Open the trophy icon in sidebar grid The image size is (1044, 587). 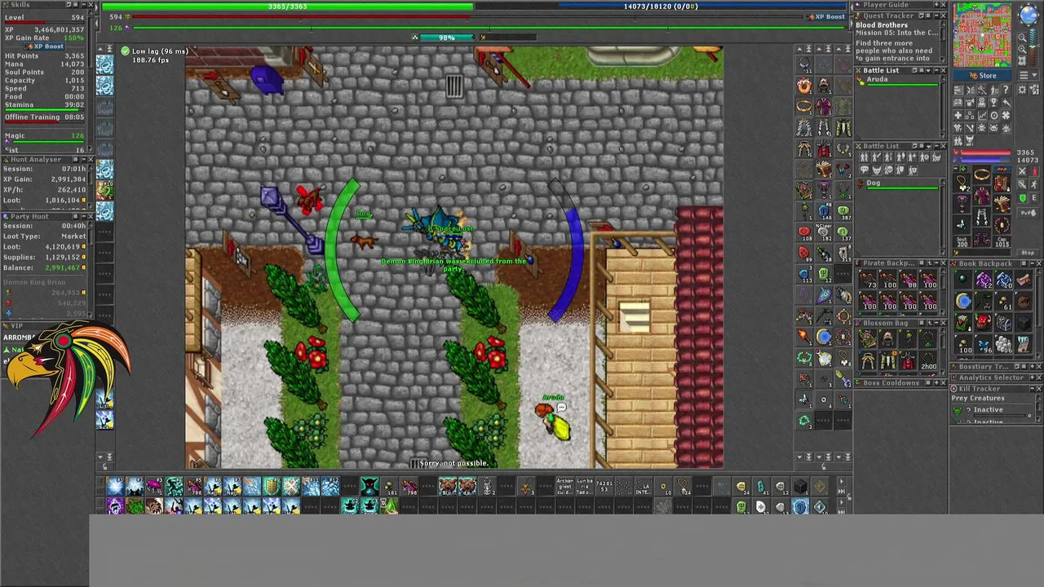993,102
